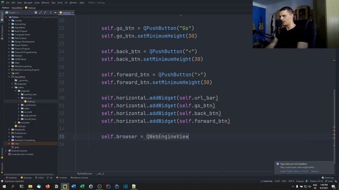
Task: Switch to the main.py editor tab
Action: tap(66, 13)
